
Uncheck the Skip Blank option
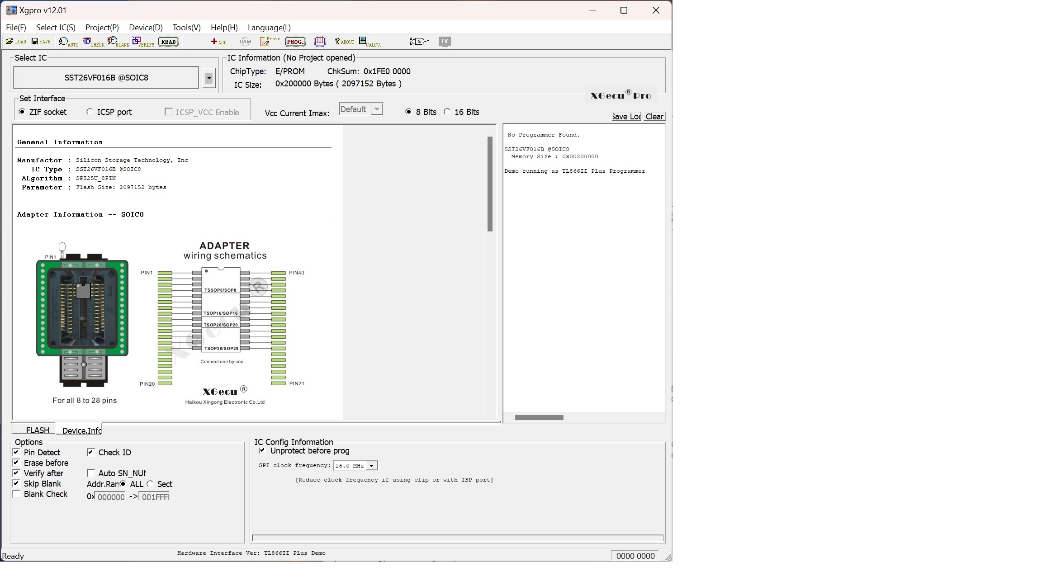click(x=17, y=484)
